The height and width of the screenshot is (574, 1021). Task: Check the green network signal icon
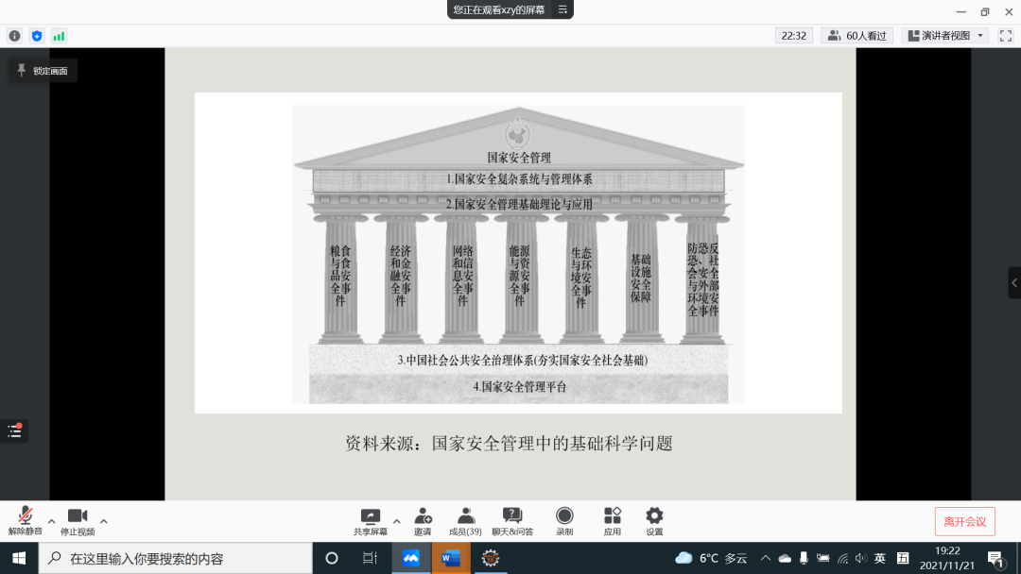pos(59,36)
